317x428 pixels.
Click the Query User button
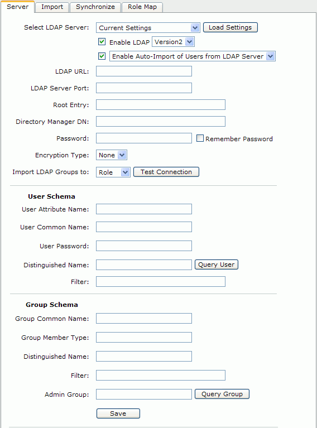pos(216,265)
